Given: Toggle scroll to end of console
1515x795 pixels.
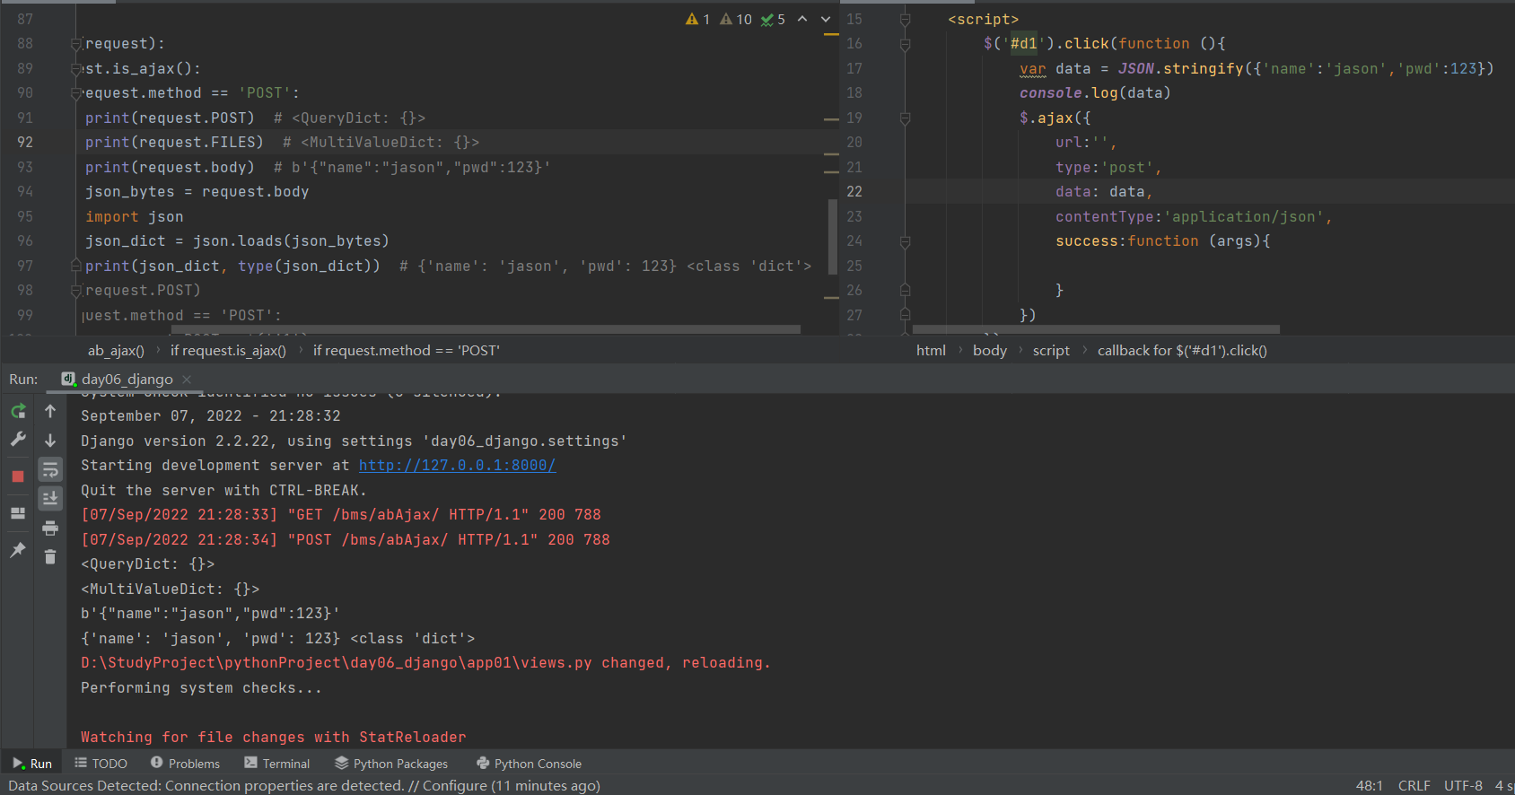Looking at the screenshot, I should click(50, 498).
